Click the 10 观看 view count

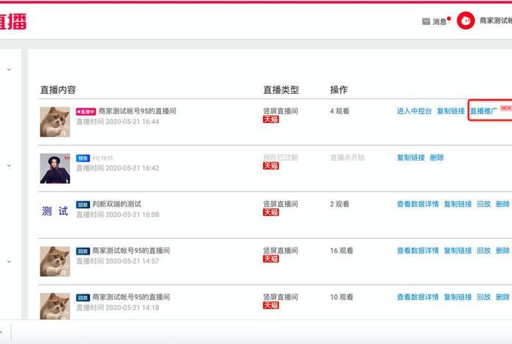tap(342, 297)
